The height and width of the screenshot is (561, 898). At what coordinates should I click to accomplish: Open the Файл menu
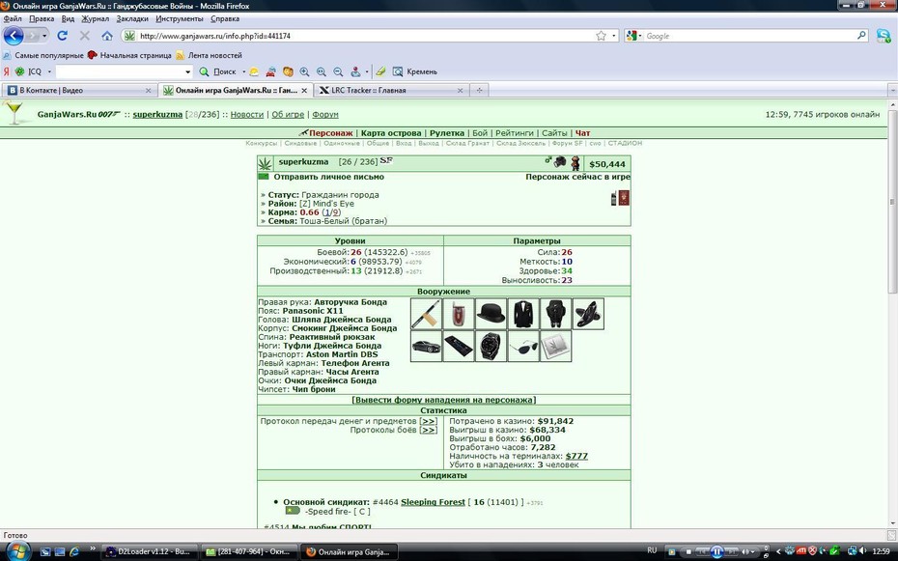13,18
